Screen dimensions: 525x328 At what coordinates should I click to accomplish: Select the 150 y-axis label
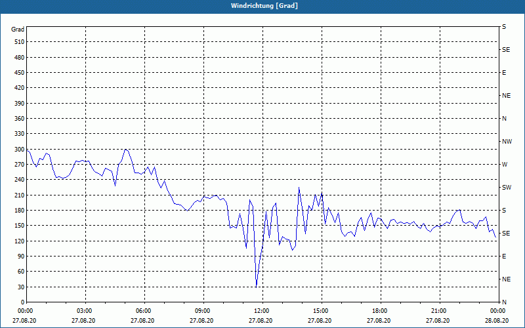click(x=20, y=226)
